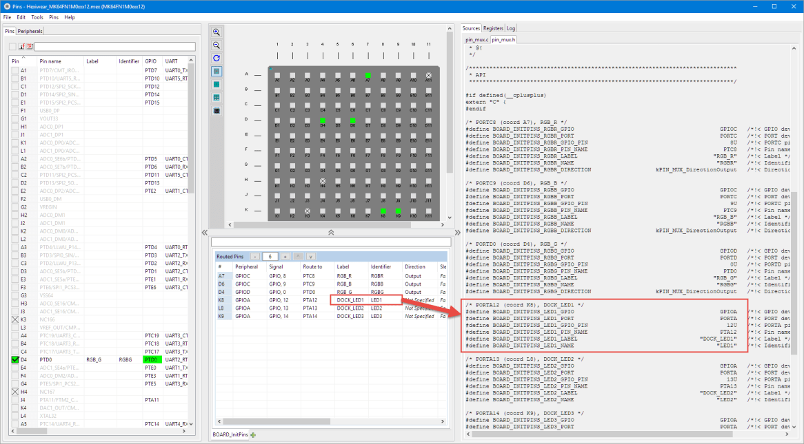The image size is (804, 444).
Task: Uncheck the green checkbox on pin D4
Action: (x=14, y=359)
